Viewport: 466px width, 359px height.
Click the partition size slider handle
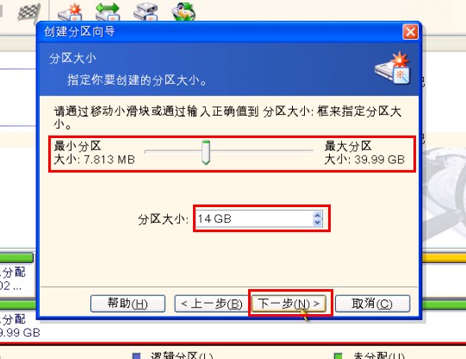point(206,153)
